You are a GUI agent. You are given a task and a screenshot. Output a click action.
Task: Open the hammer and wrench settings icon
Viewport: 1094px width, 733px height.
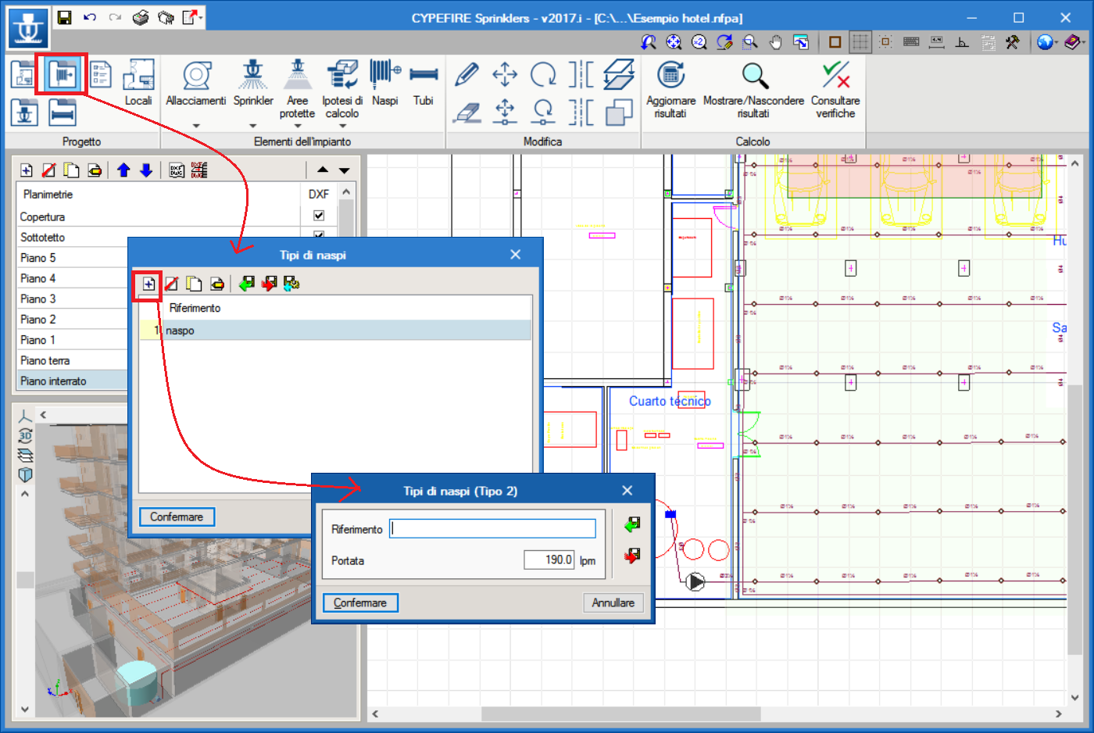pos(1013,42)
